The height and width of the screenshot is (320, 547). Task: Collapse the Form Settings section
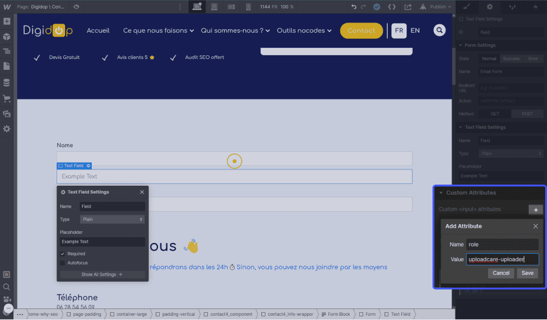click(461, 46)
